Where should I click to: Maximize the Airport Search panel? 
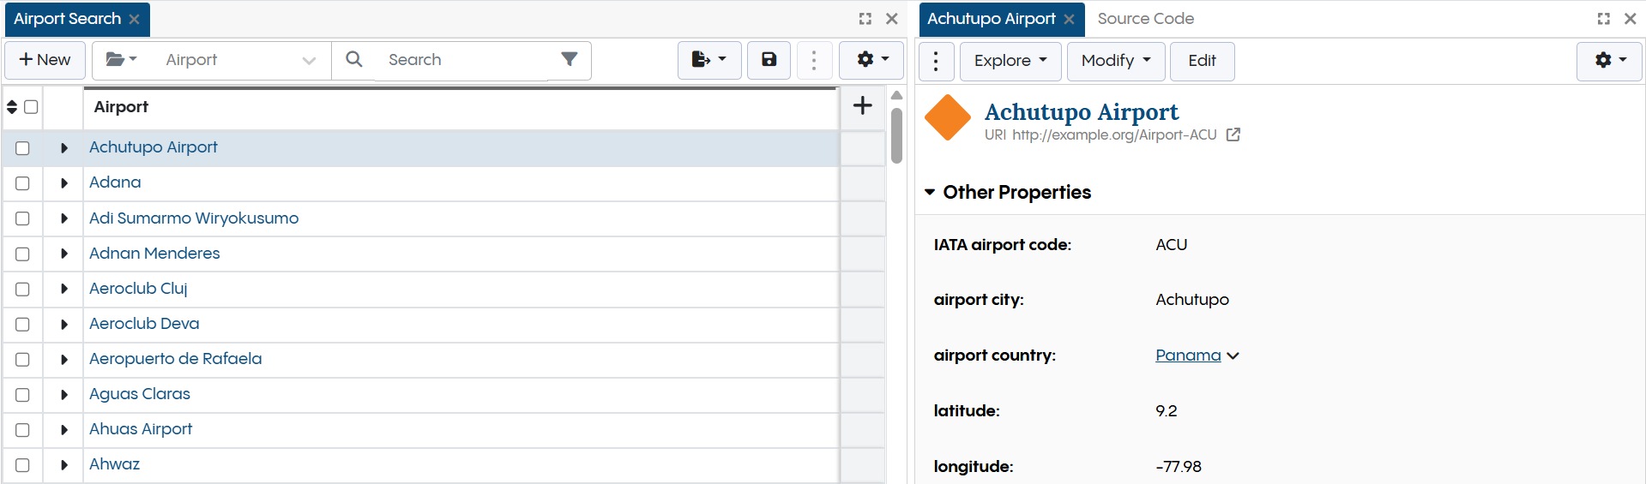click(865, 19)
